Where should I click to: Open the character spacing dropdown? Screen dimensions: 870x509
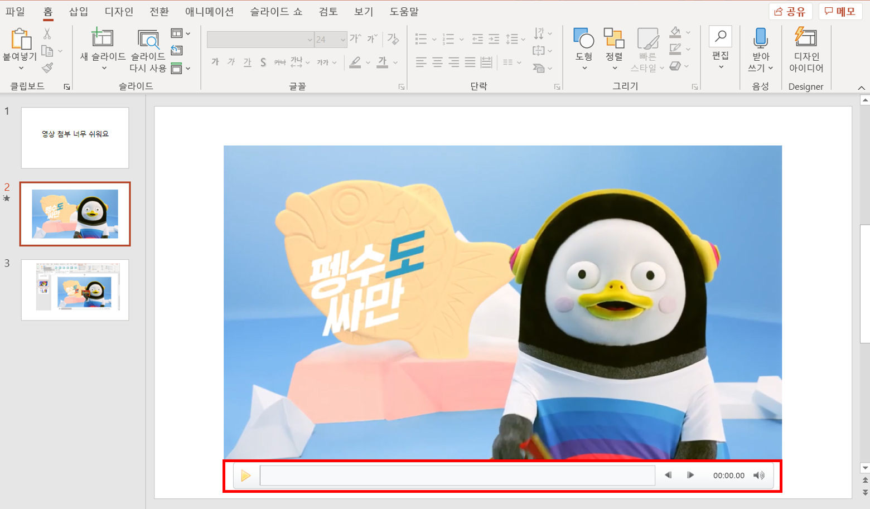click(x=299, y=62)
